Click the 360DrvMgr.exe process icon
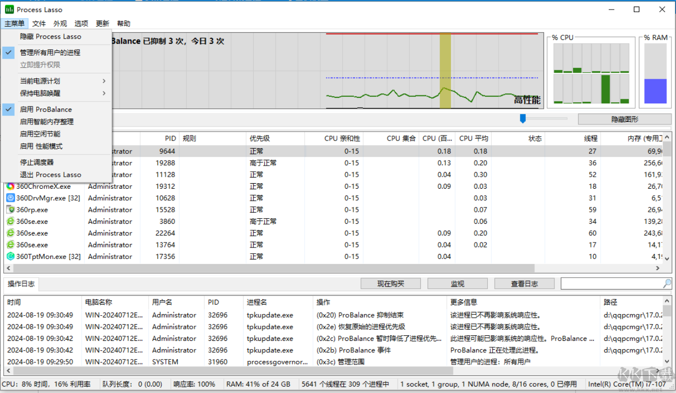This screenshot has width=676, height=393. coord(11,198)
